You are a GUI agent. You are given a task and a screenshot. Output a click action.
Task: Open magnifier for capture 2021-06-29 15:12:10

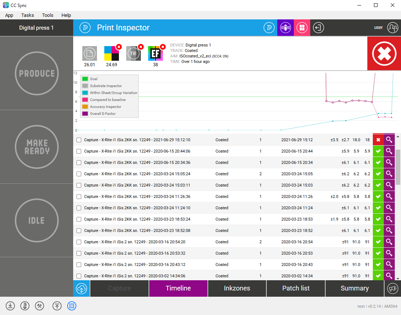389,140
